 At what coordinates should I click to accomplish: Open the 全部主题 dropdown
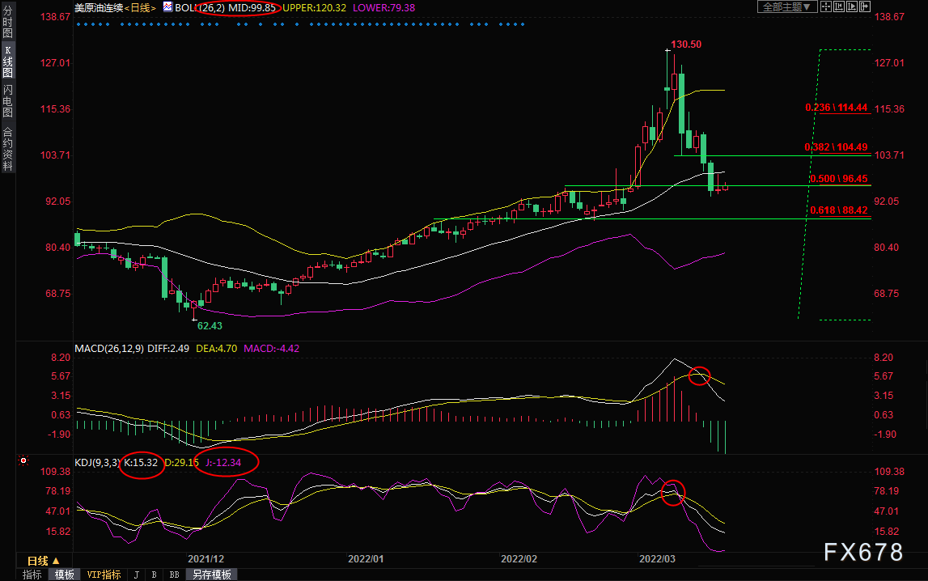[786, 7]
